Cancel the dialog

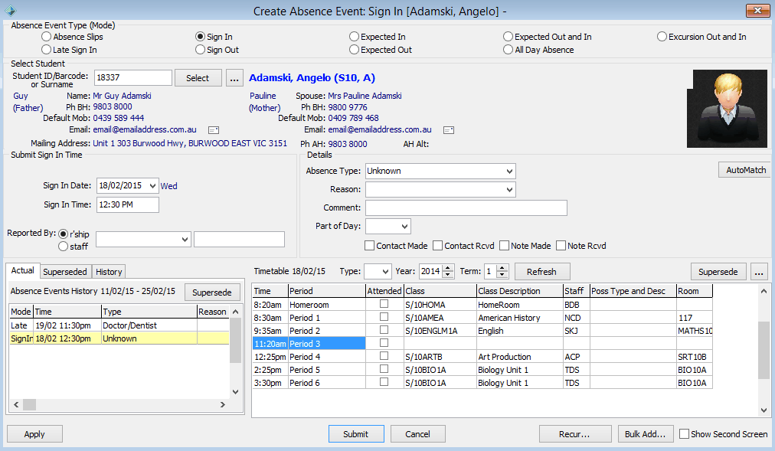pos(417,434)
